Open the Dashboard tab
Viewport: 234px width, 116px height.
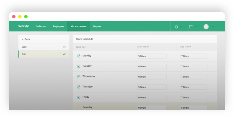click(41, 26)
